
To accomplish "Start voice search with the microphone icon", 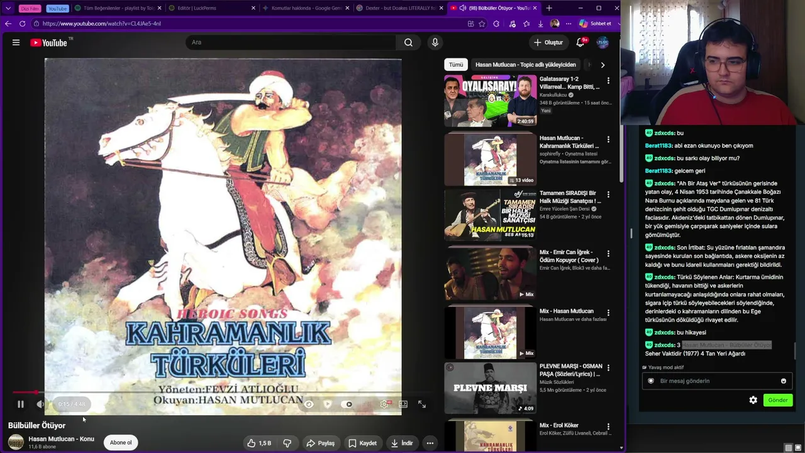I will click(x=435, y=43).
